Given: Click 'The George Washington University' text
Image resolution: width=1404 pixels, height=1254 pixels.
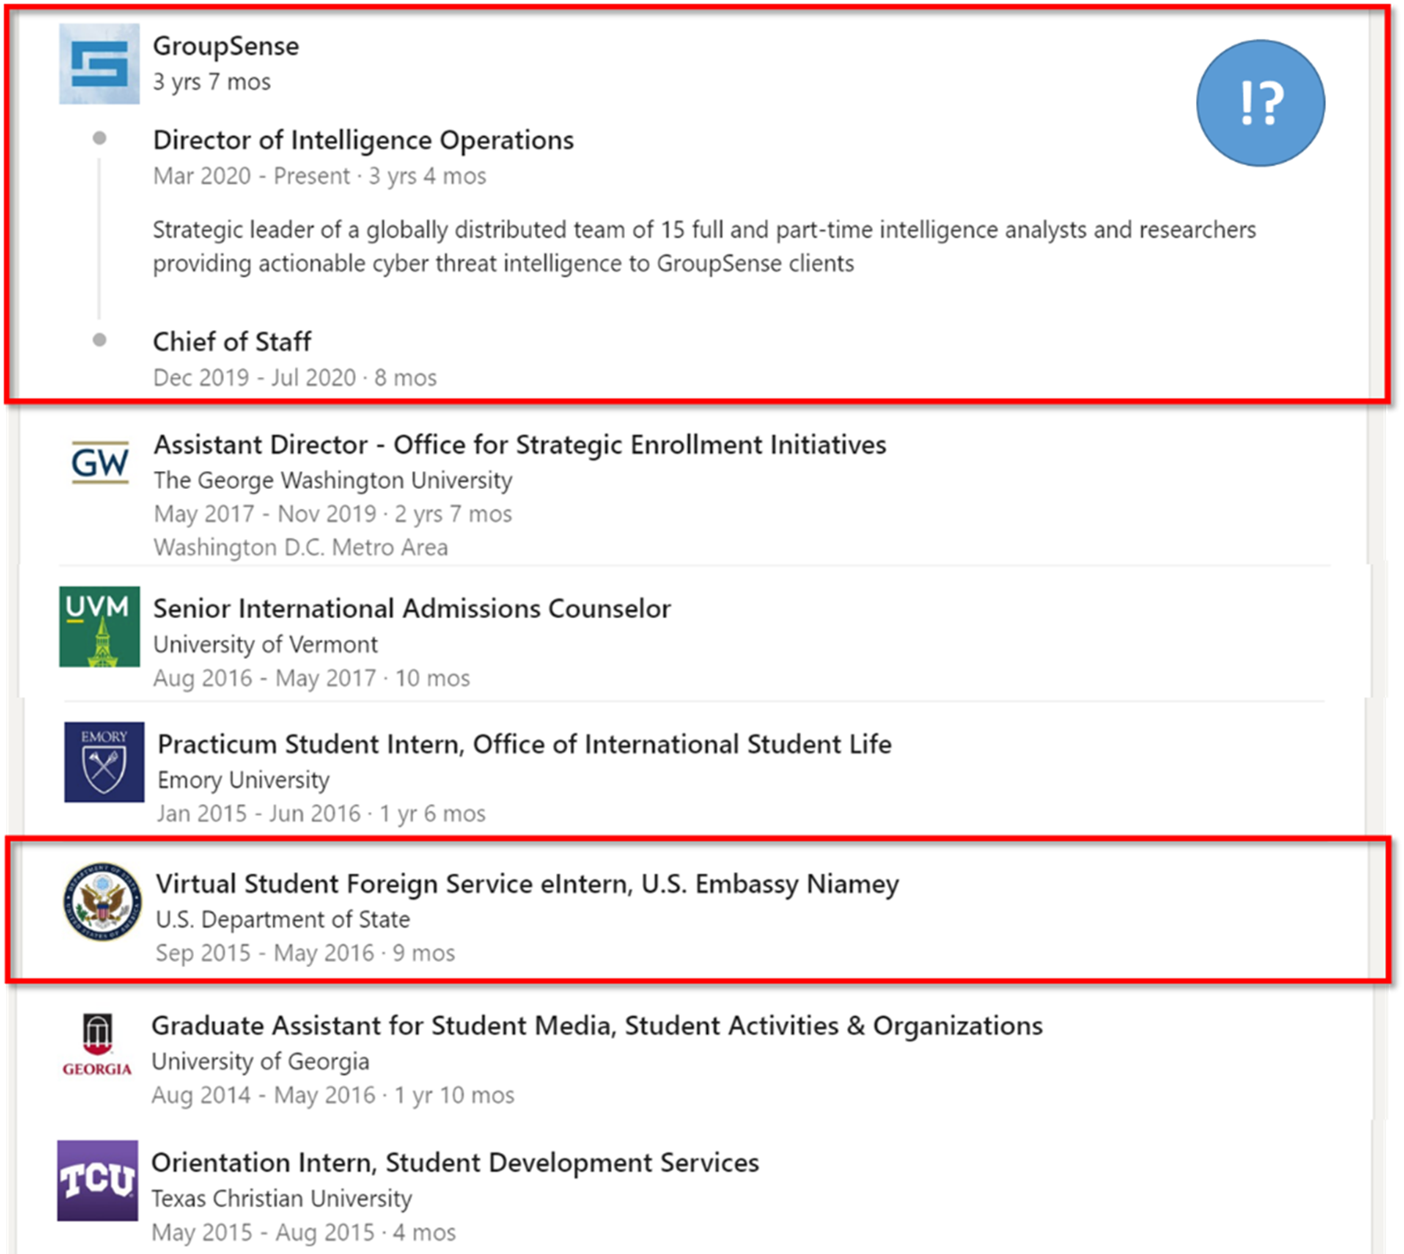Looking at the screenshot, I should click(x=333, y=480).
